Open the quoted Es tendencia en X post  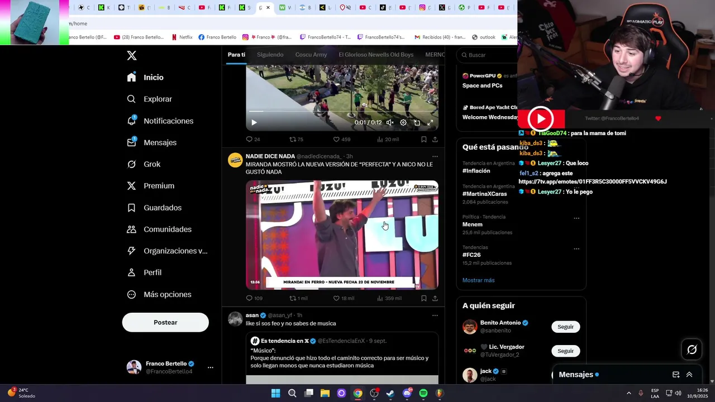342,357
